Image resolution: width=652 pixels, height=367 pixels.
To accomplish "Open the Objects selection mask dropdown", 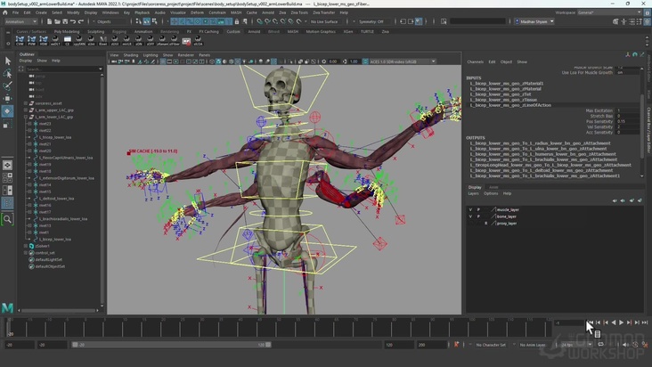I will click(110, 21).
